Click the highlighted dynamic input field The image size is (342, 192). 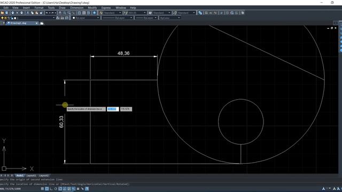click(x=113, y=109)
